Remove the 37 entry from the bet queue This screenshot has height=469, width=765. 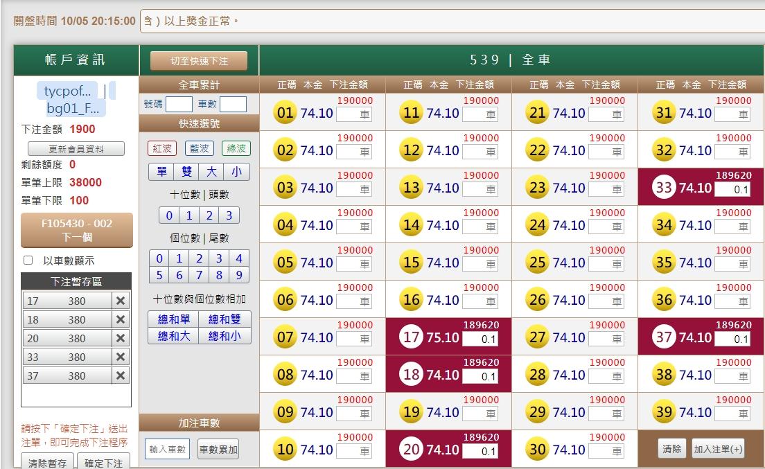tap(121, 375)
